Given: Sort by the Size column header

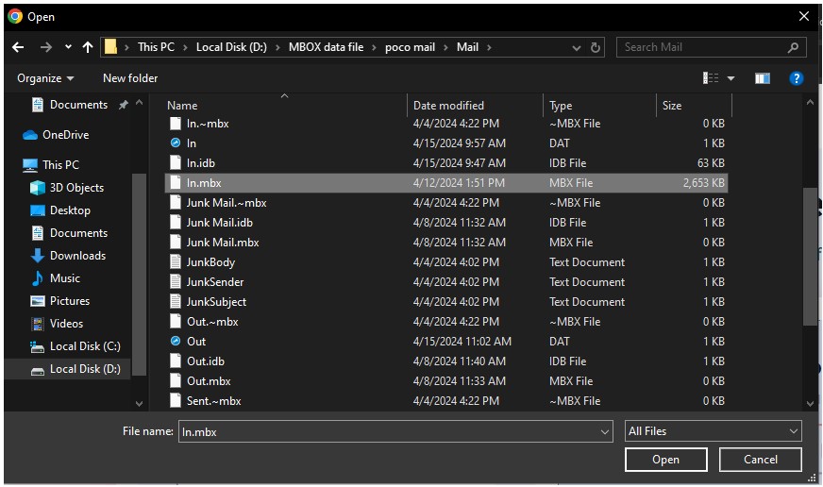Looking at the screenshot, I should 672,106.
